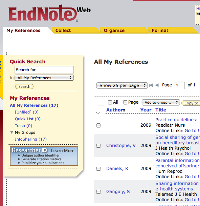The height and width of the screenshot is (206, 200).
Task: Open author link Christophe, V
Action: (x=121, y=146)
